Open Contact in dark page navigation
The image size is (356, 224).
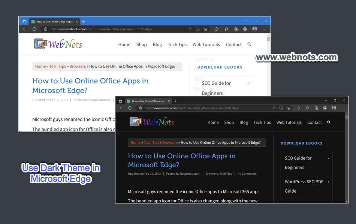[314, 122]
